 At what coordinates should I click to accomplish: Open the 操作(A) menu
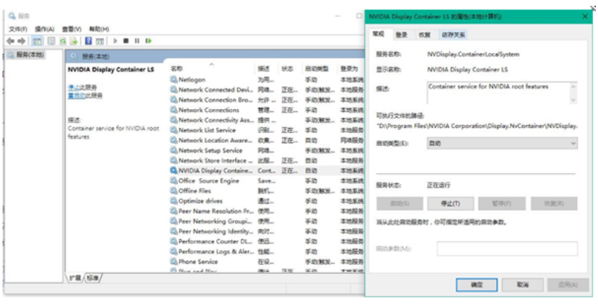coord(45,29)
